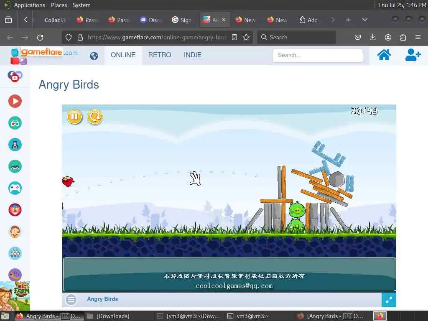Enter fullscreen with the expand icon
The image size is (428, 321).
point(389,300)
